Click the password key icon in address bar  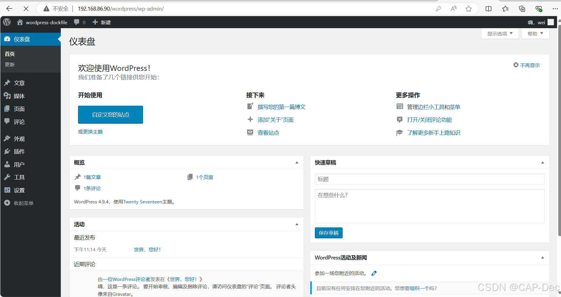(438, 9)
